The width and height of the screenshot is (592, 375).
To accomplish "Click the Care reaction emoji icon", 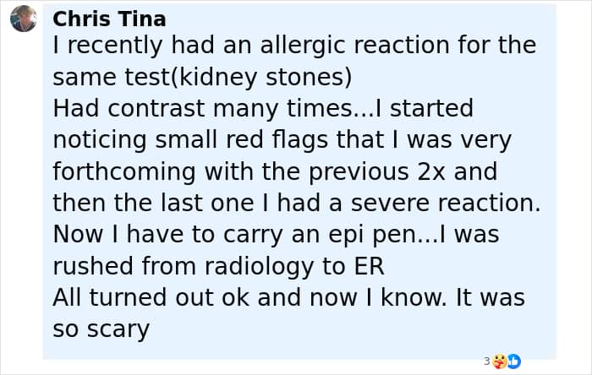I will 498,361.
